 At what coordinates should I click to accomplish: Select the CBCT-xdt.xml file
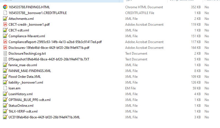[x=19, y=30]
